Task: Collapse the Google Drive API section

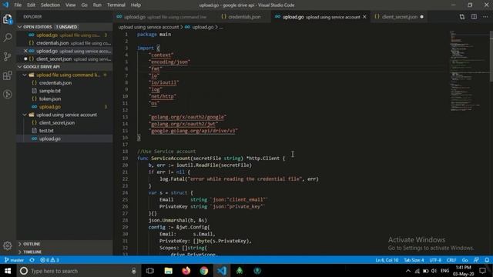Action: [65, 67]
